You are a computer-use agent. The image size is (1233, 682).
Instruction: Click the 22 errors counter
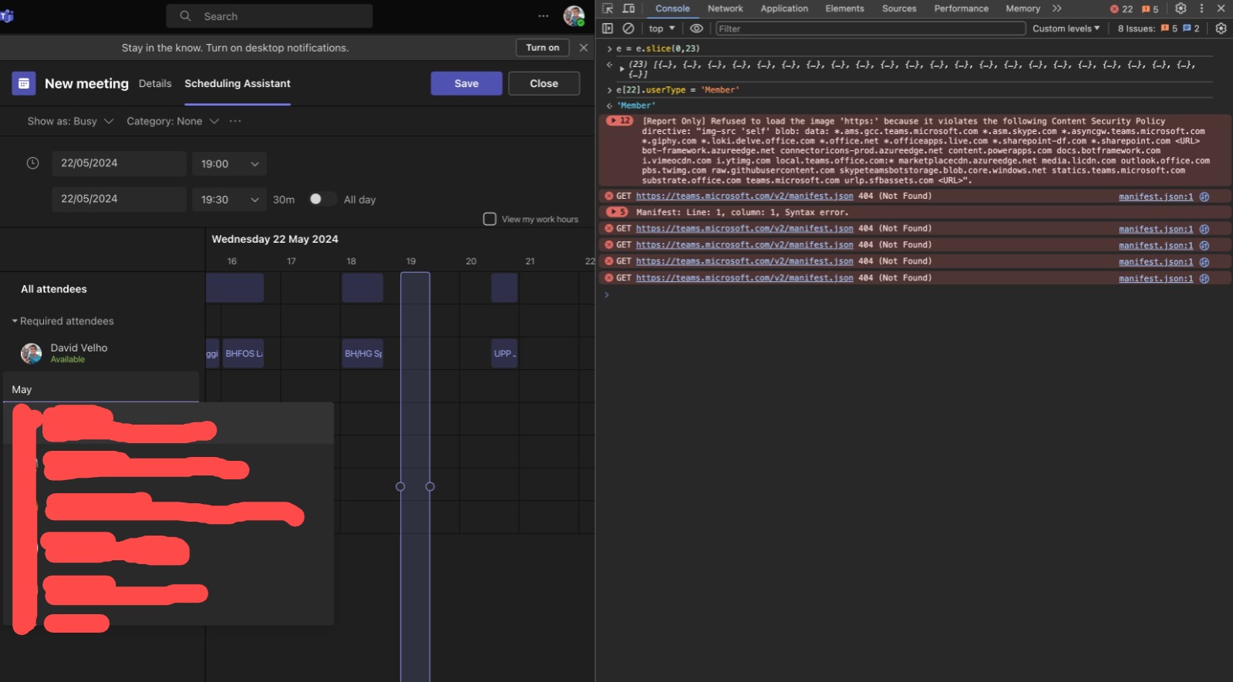[x=1121, y=9]
